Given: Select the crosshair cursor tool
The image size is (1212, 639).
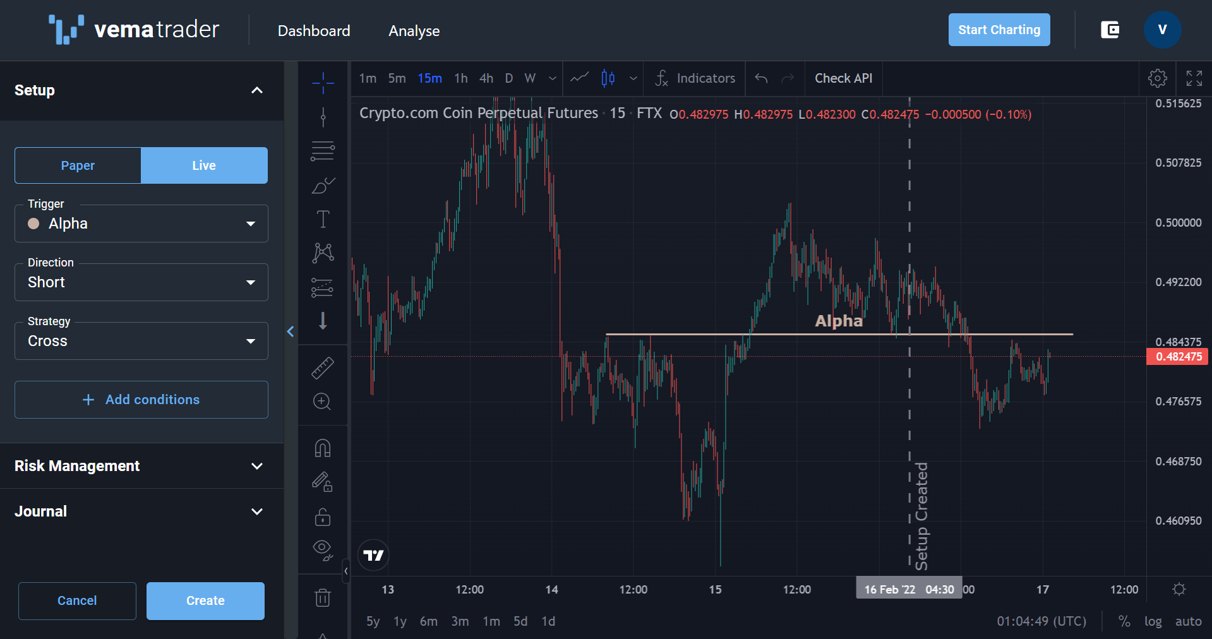Looking at the screenshot, I should [323, 82].
